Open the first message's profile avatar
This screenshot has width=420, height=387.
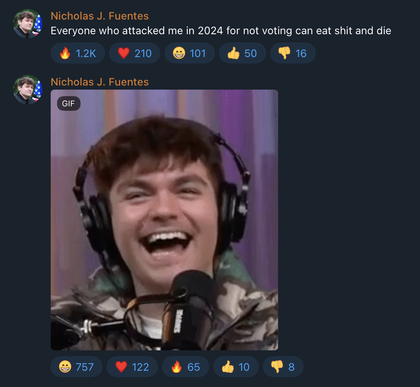(28, 24)
